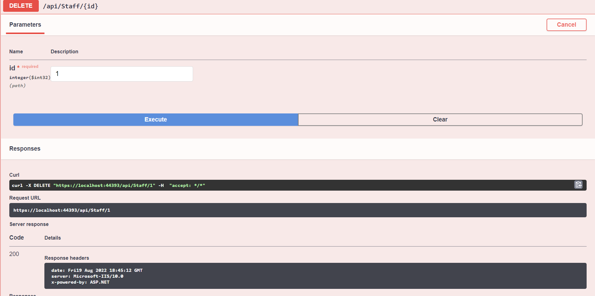Image resolution: width=595 pixels, height=296 pixels.
Task: Click the Cancel button to exit try-out mode
Action: coord(566,24)
